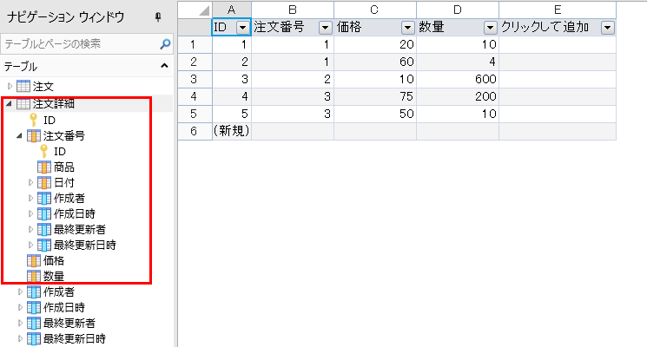The width and height of the screenshot is (647, 347).
Task: Select column header C
Action: [x=374, y=10]
